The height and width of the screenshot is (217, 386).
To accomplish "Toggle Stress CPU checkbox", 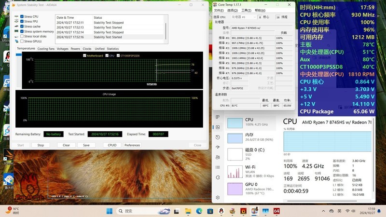I will point(22,16).
